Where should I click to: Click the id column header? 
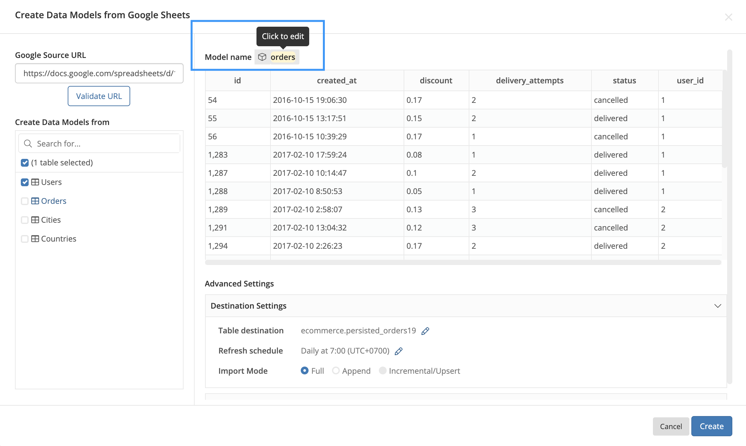[x=238, y=80]
